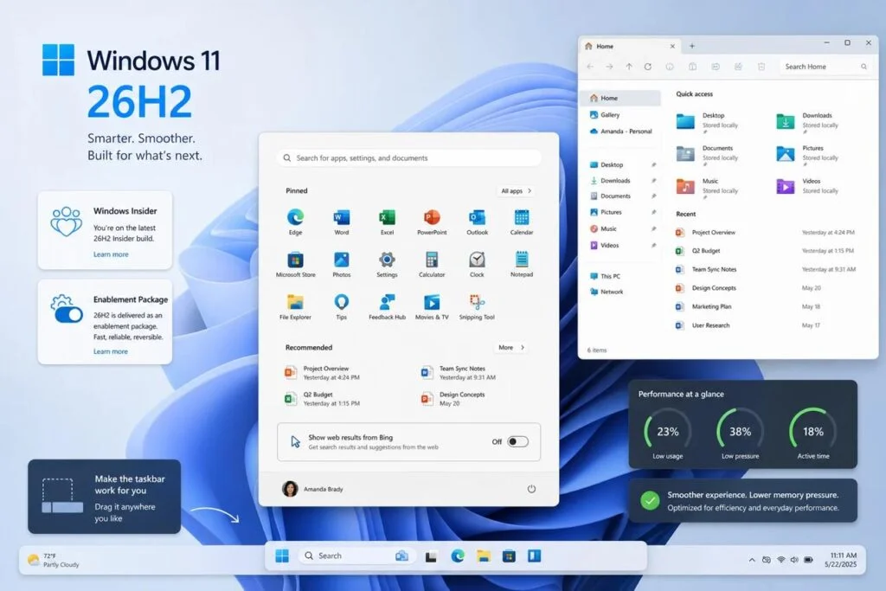This screenshot has width=886, height=591.
Task: Open File Explorer from the taskbar
Action: (x=483, y=556)
